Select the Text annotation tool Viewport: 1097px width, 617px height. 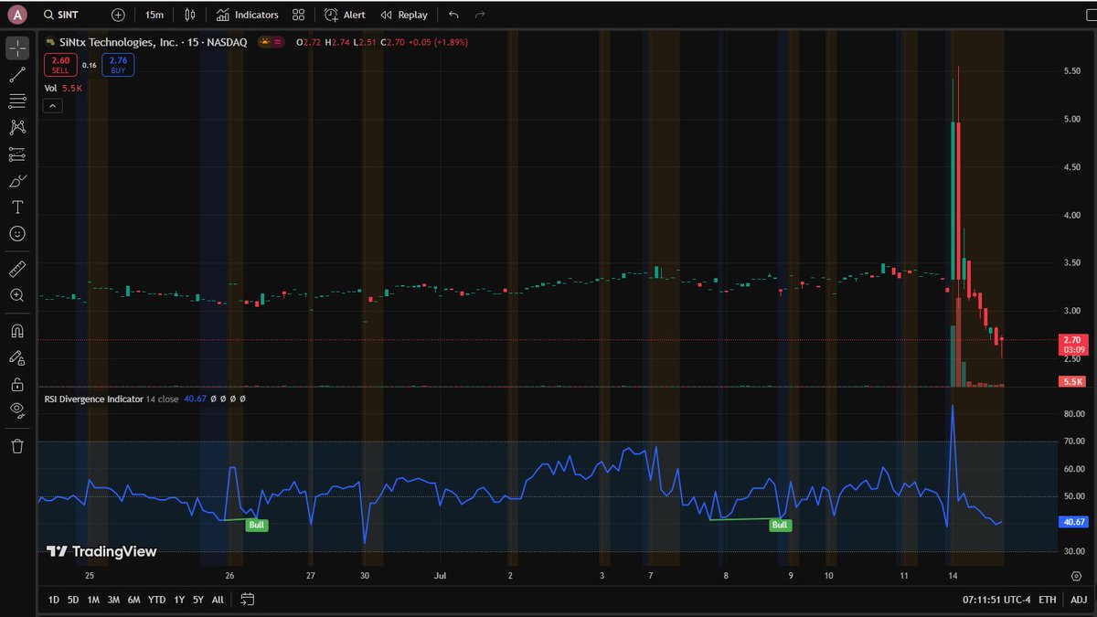tap(17, 207)
